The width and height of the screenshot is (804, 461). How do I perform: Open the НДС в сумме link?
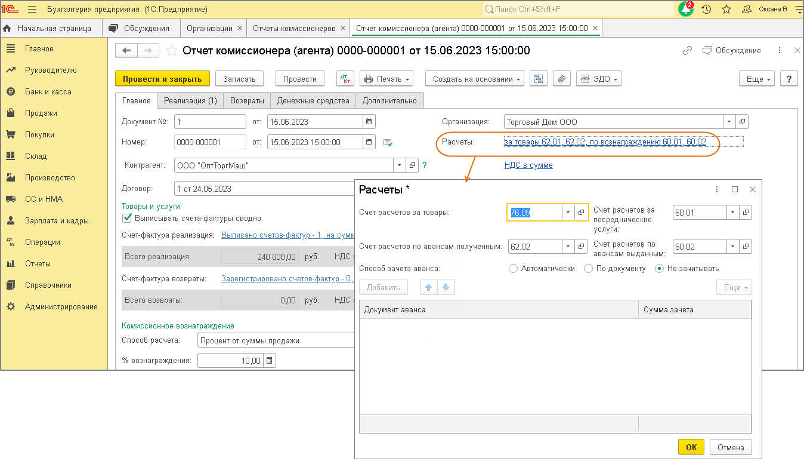528,165
